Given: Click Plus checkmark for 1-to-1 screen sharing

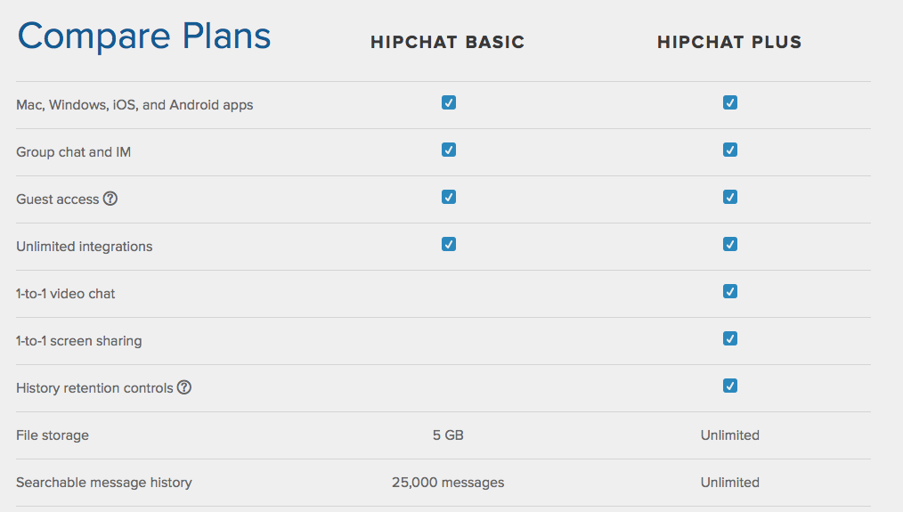Looking at the screenshot, I should point(729,338).
